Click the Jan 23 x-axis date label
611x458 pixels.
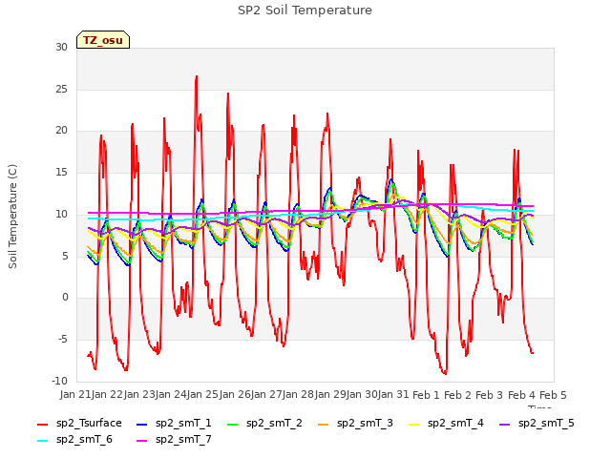tap(139, 394)
